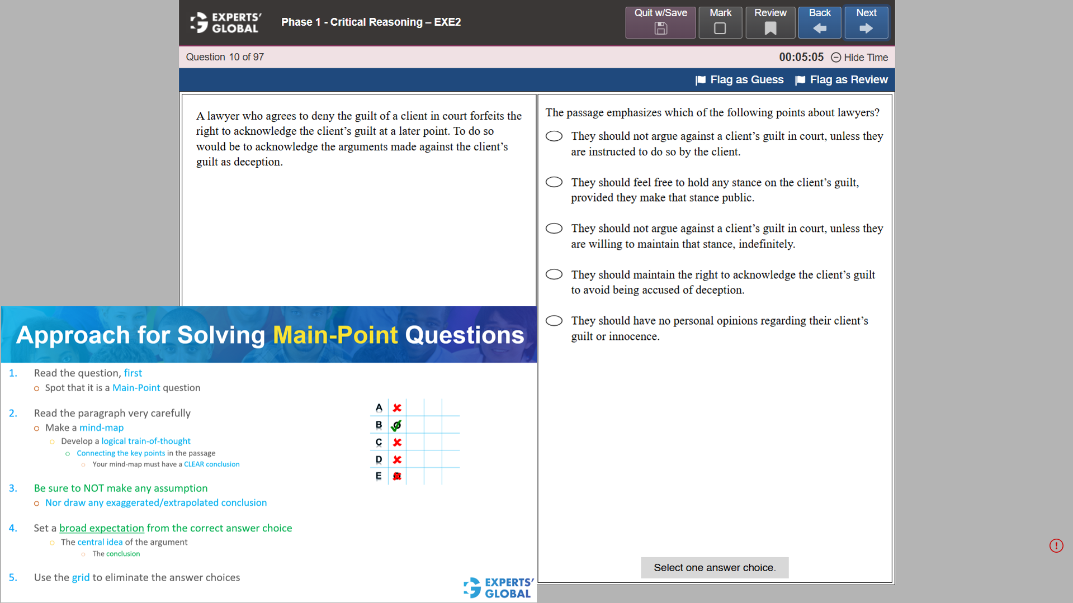Screen dimensions: 1073x603
Task: Click the Quit w/Save button
Action: click(660, 22)
